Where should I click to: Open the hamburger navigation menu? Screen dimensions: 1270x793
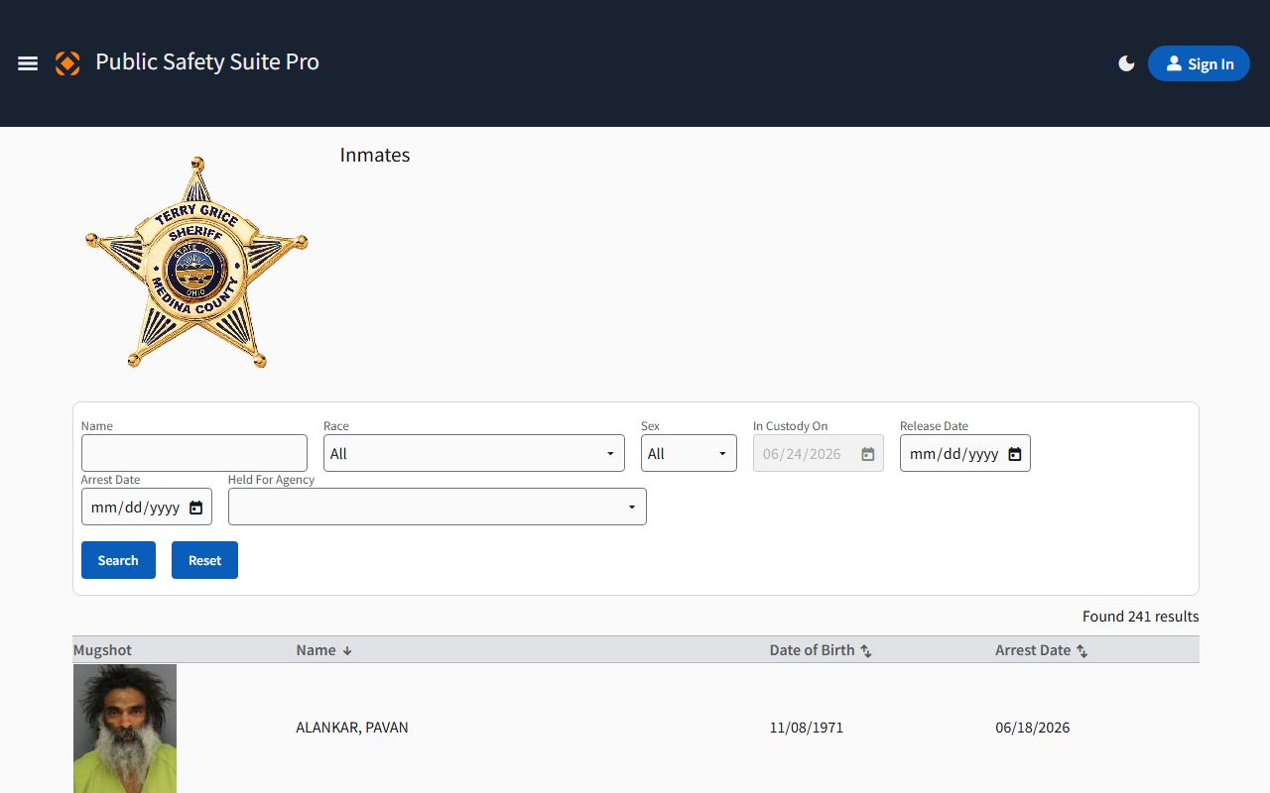tap(28, 63)
